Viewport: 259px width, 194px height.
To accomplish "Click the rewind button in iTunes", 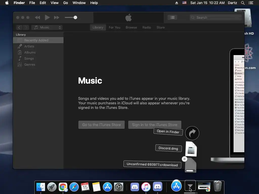I will click(x=37, y=17).
